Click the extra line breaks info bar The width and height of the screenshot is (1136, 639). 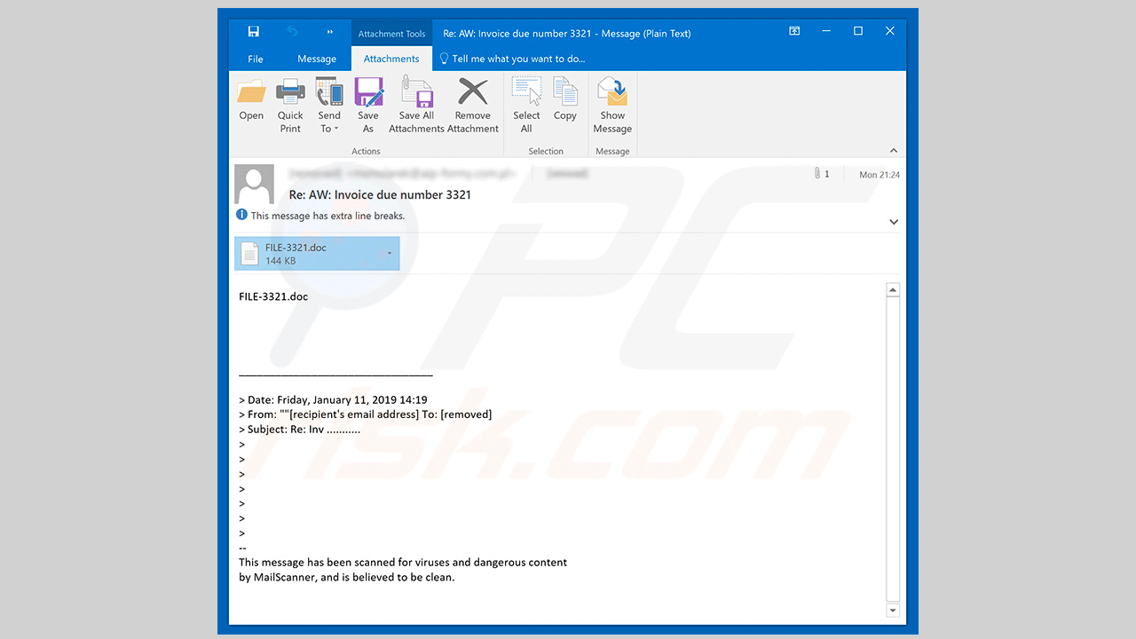[327, 216]
